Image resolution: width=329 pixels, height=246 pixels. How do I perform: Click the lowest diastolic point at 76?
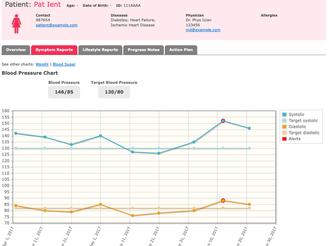132,215
